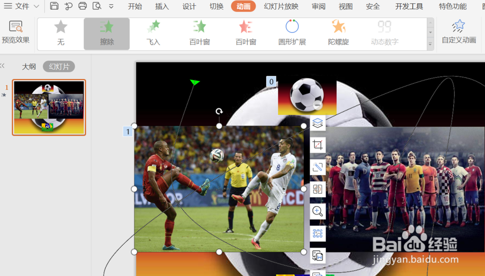Select the 动画 tab
Viewport: 485px width, 276px height.
pyautogui.click(x=243, y=6)
